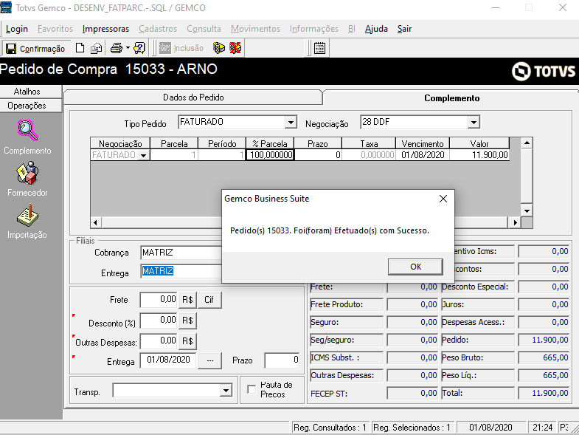Click the Entrega date field 01/08/2020
579x435 pixels.
pos(168,360)
